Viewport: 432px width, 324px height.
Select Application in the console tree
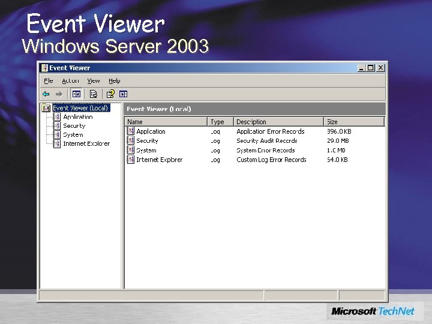pyautogui.click(x=77, y=117)
